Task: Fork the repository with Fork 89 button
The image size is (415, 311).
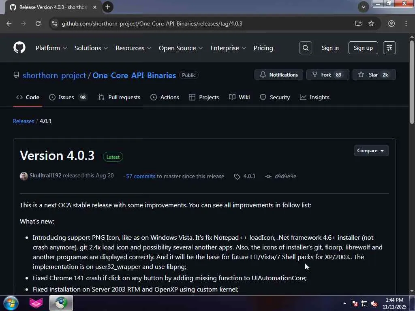Action: [327, 75]
